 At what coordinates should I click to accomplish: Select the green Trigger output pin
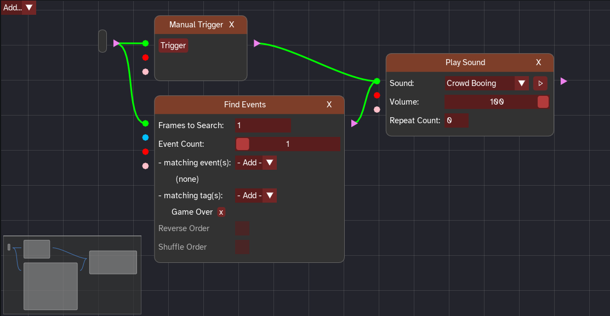(x=145, y=43)
